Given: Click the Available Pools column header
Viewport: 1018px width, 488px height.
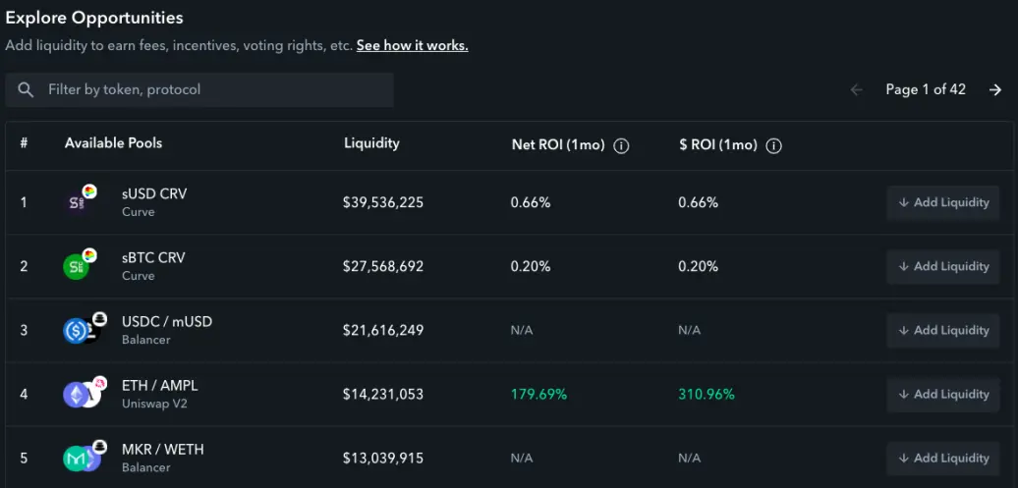Looking at the screenshot, I should 114,142.
